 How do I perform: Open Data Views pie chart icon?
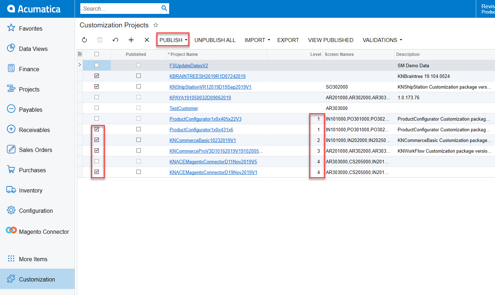coord(11,48)
